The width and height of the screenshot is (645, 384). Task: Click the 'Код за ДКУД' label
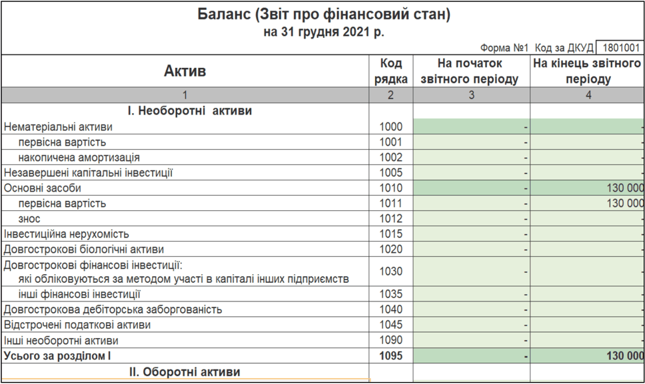click(x=564, y=48)
